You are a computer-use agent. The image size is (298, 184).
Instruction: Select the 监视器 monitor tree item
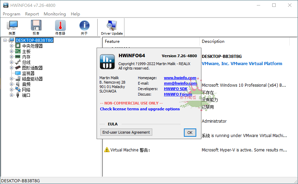pyautogui.click(x=28, y=73)
